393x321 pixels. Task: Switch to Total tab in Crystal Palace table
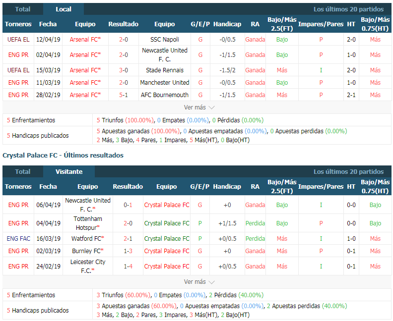pos(22,171)
